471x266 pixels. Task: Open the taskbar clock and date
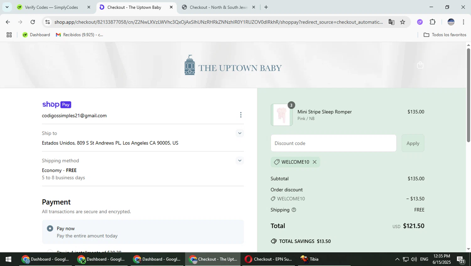441,259
